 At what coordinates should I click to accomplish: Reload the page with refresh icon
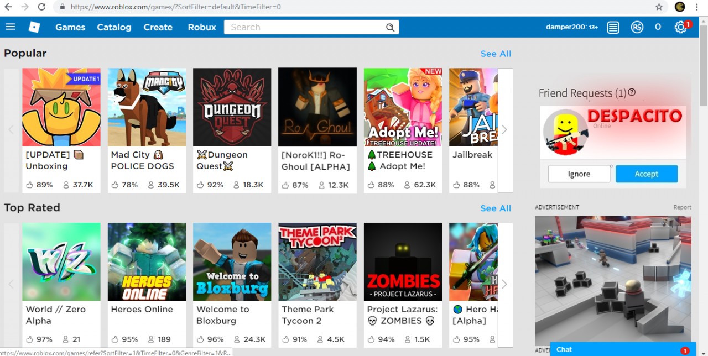41,7
